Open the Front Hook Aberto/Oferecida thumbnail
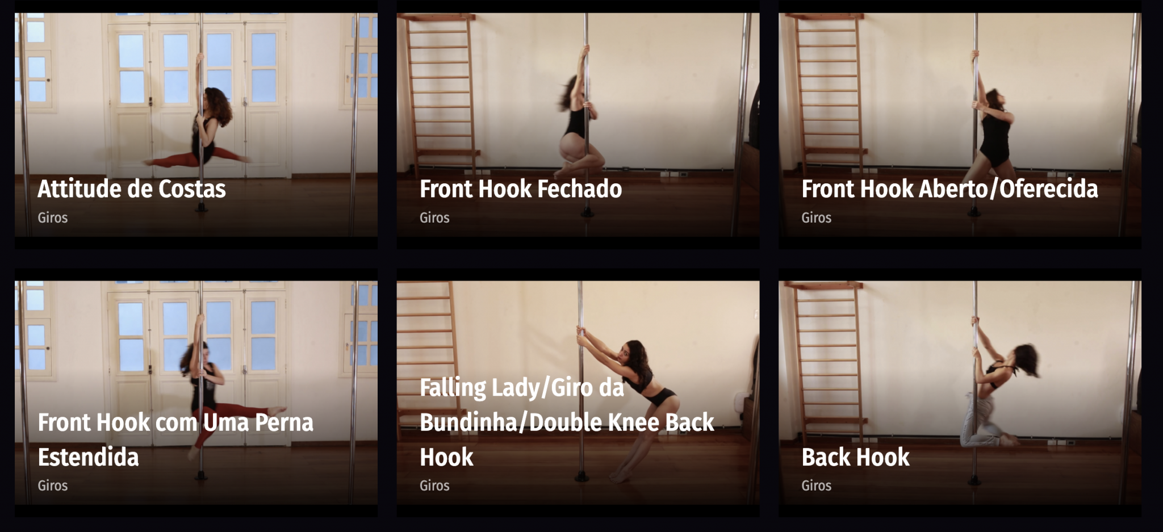The image size is (1163, 532). pos(960,124)
